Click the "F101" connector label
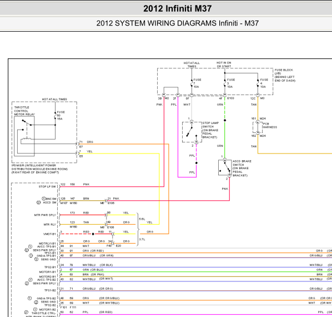The image size is (332, 317). pos(63,307)
